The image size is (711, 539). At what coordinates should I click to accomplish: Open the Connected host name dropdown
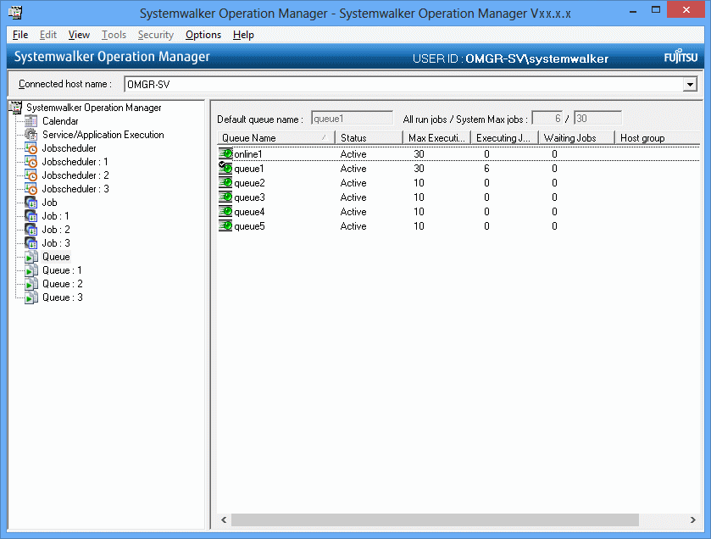coord(690,85)
